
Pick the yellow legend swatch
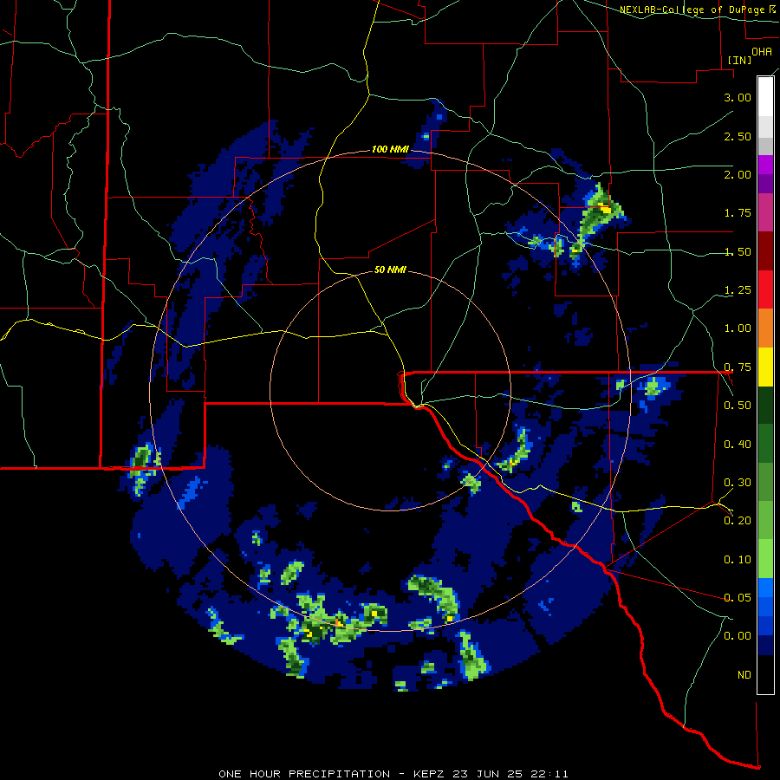coord(765,367)
